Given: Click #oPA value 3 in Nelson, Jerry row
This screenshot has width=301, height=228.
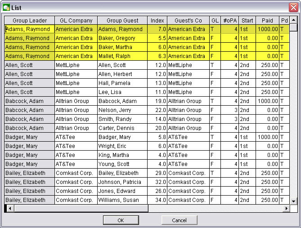Looking at the screenshot, I should tap(230, 110).
